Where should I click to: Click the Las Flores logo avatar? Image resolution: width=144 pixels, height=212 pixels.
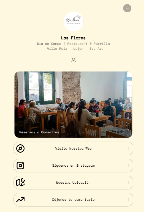73,21
